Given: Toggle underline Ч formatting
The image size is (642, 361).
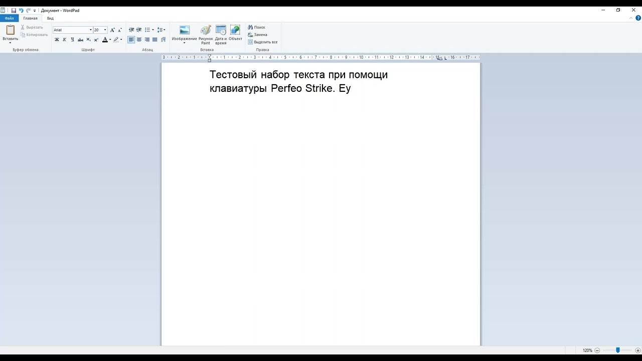Looking at the screenshot, I should pos(72,40).
